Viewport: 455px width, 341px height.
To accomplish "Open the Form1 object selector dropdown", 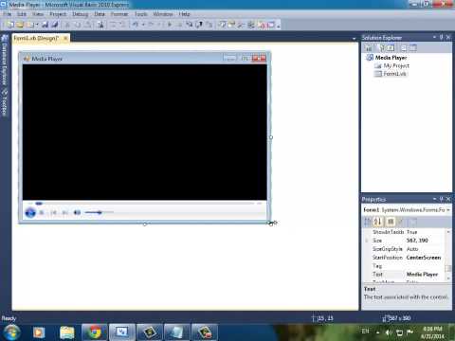I will tap(448, 210).
